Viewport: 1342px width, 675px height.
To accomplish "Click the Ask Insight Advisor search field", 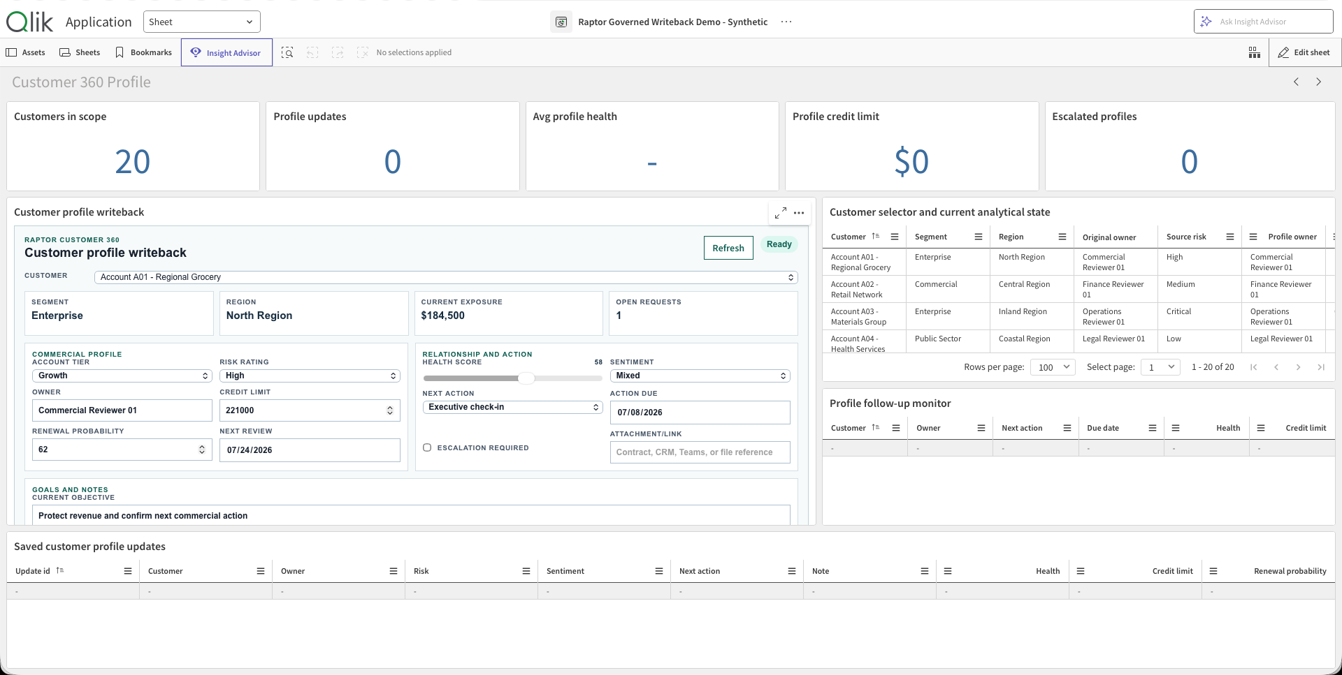I will (1263, 22).
